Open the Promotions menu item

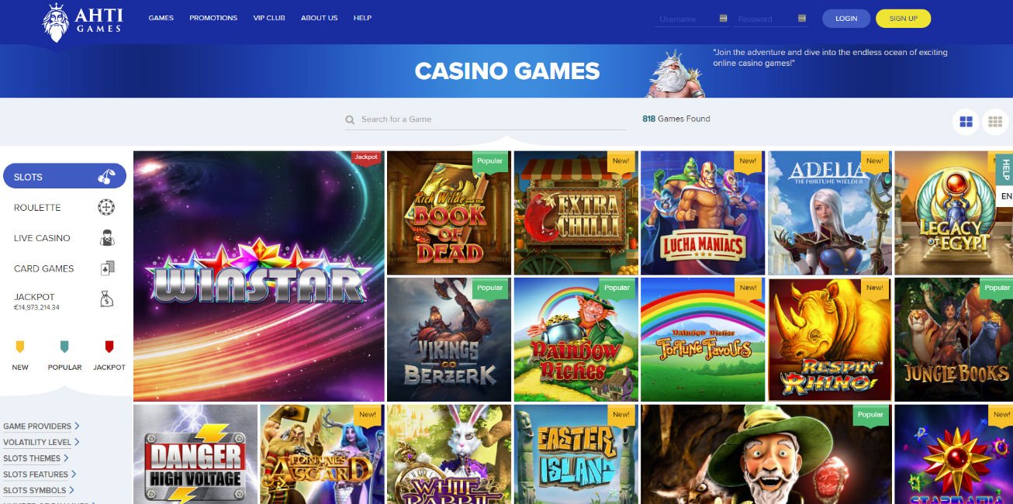[213, 18]
